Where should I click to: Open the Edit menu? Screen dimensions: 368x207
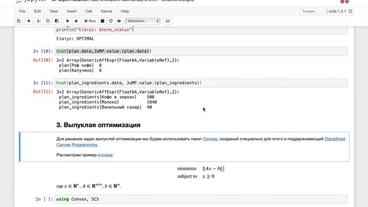pyautogui.click(x=37, y=11)
